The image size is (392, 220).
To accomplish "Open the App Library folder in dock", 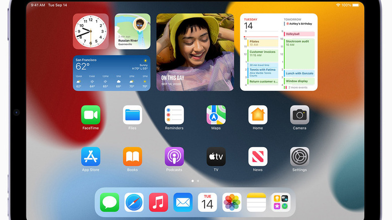I will [x=280, y=202].
